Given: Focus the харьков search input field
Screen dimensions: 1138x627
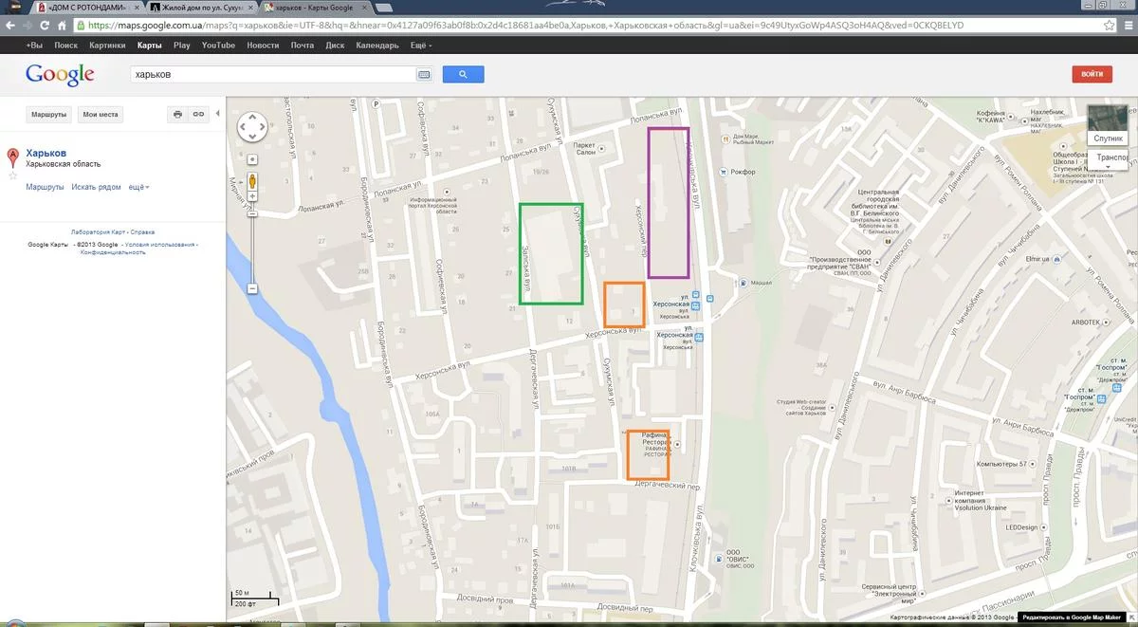Looking at the screenshot, I should coord(273,74).
